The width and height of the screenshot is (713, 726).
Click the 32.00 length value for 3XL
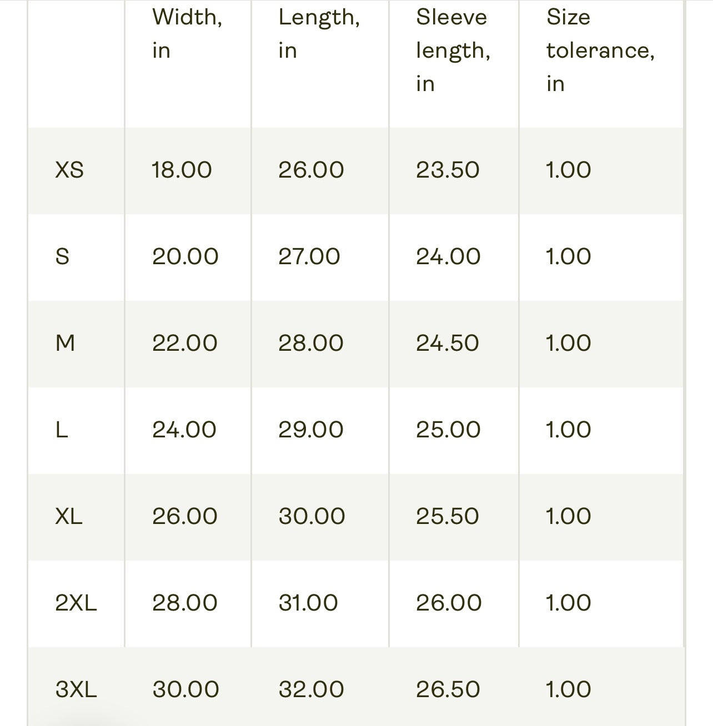point(311,689)
